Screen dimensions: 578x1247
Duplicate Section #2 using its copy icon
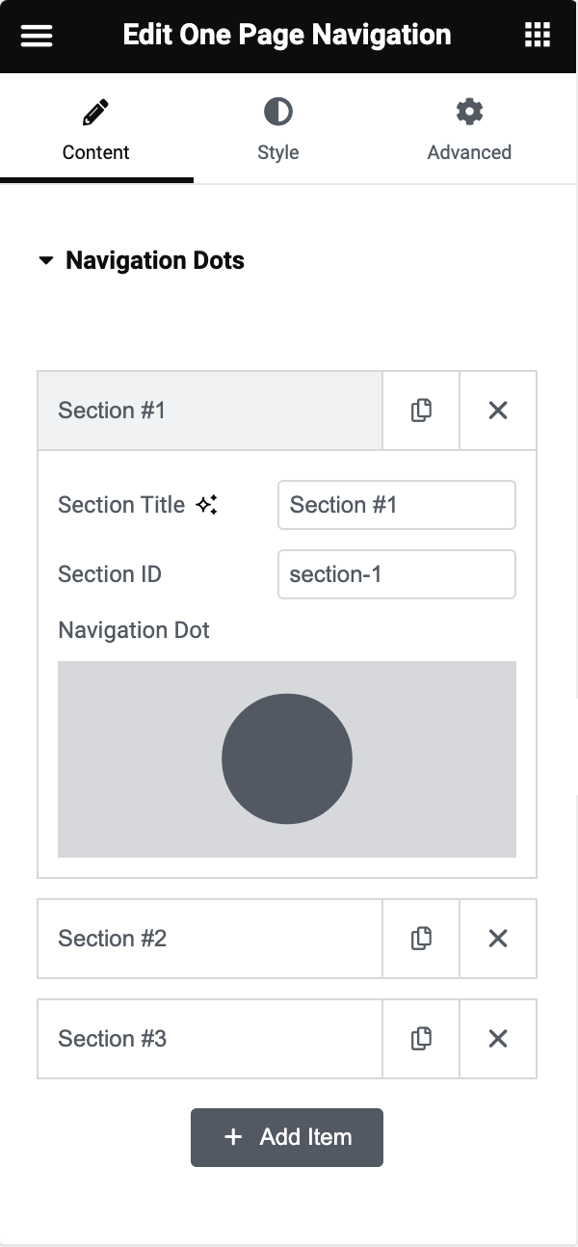coord(420,938)
